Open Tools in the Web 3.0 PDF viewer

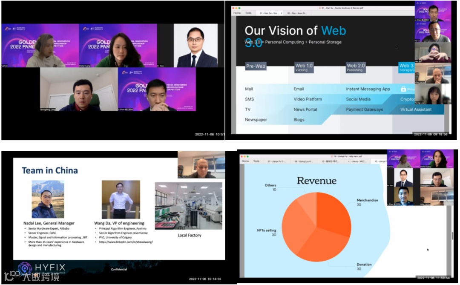248,13
